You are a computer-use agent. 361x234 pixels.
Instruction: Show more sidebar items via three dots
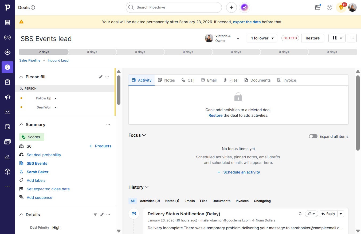click(x=7, y=187)
